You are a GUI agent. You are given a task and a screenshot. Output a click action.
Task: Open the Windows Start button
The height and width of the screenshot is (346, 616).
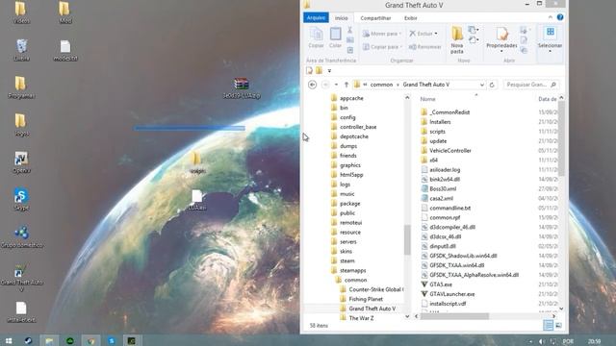[x=9, y=341]
